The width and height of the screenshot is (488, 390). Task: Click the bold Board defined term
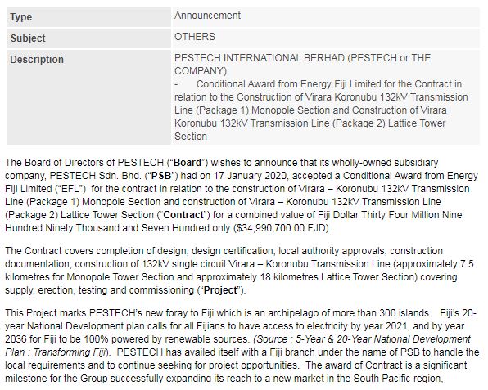(188, 163)
